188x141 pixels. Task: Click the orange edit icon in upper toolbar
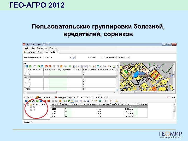[61, 66]
